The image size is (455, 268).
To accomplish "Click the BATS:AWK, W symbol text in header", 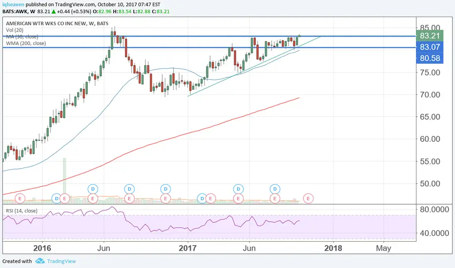I will pos(19,12).
